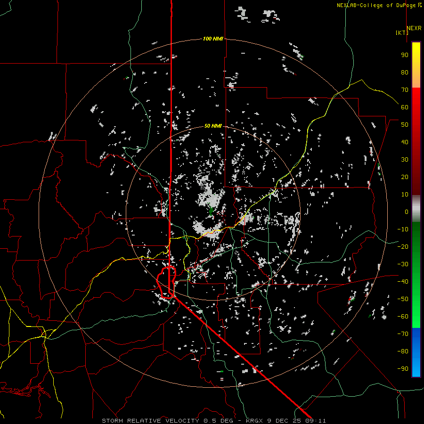Click the 100 NMI range ring label
This screenshot has height=424, width=424.
(x=213, y=39)
